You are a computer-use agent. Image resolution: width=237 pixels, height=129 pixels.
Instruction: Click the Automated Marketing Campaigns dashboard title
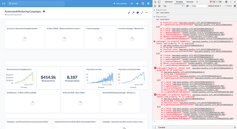[23, 11]
